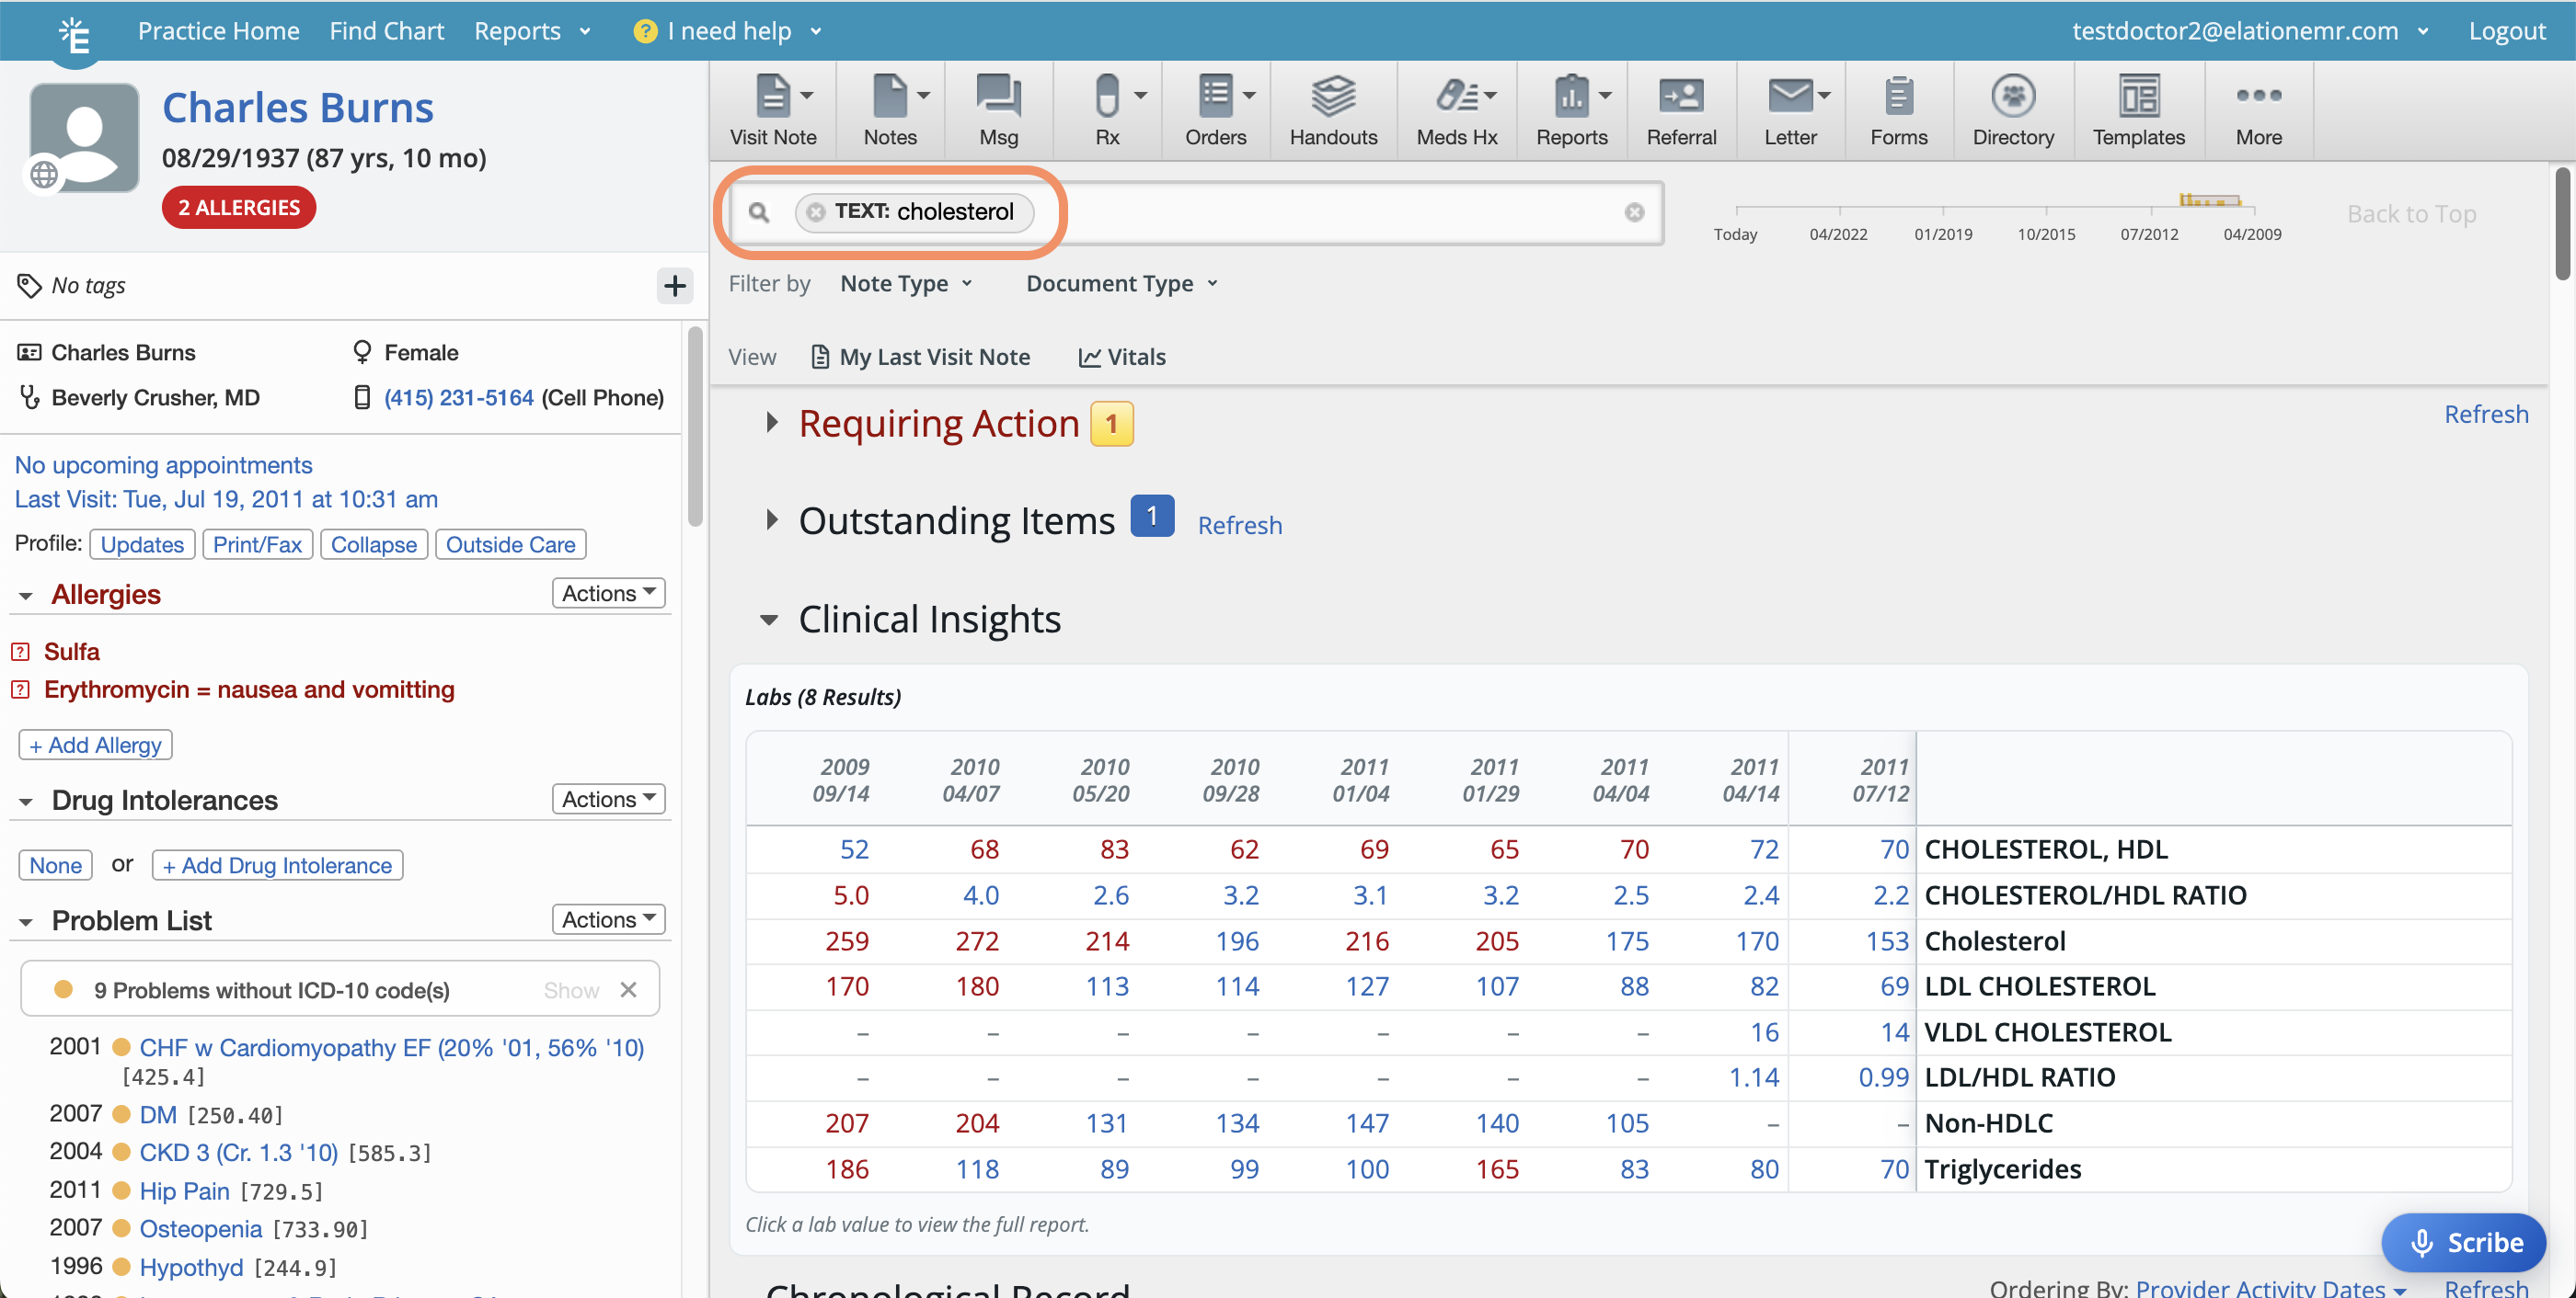The width and height of the screenshot is (2576, 1298).
Task: Open the Reports menu in top bar
Action: coord(531,31)
